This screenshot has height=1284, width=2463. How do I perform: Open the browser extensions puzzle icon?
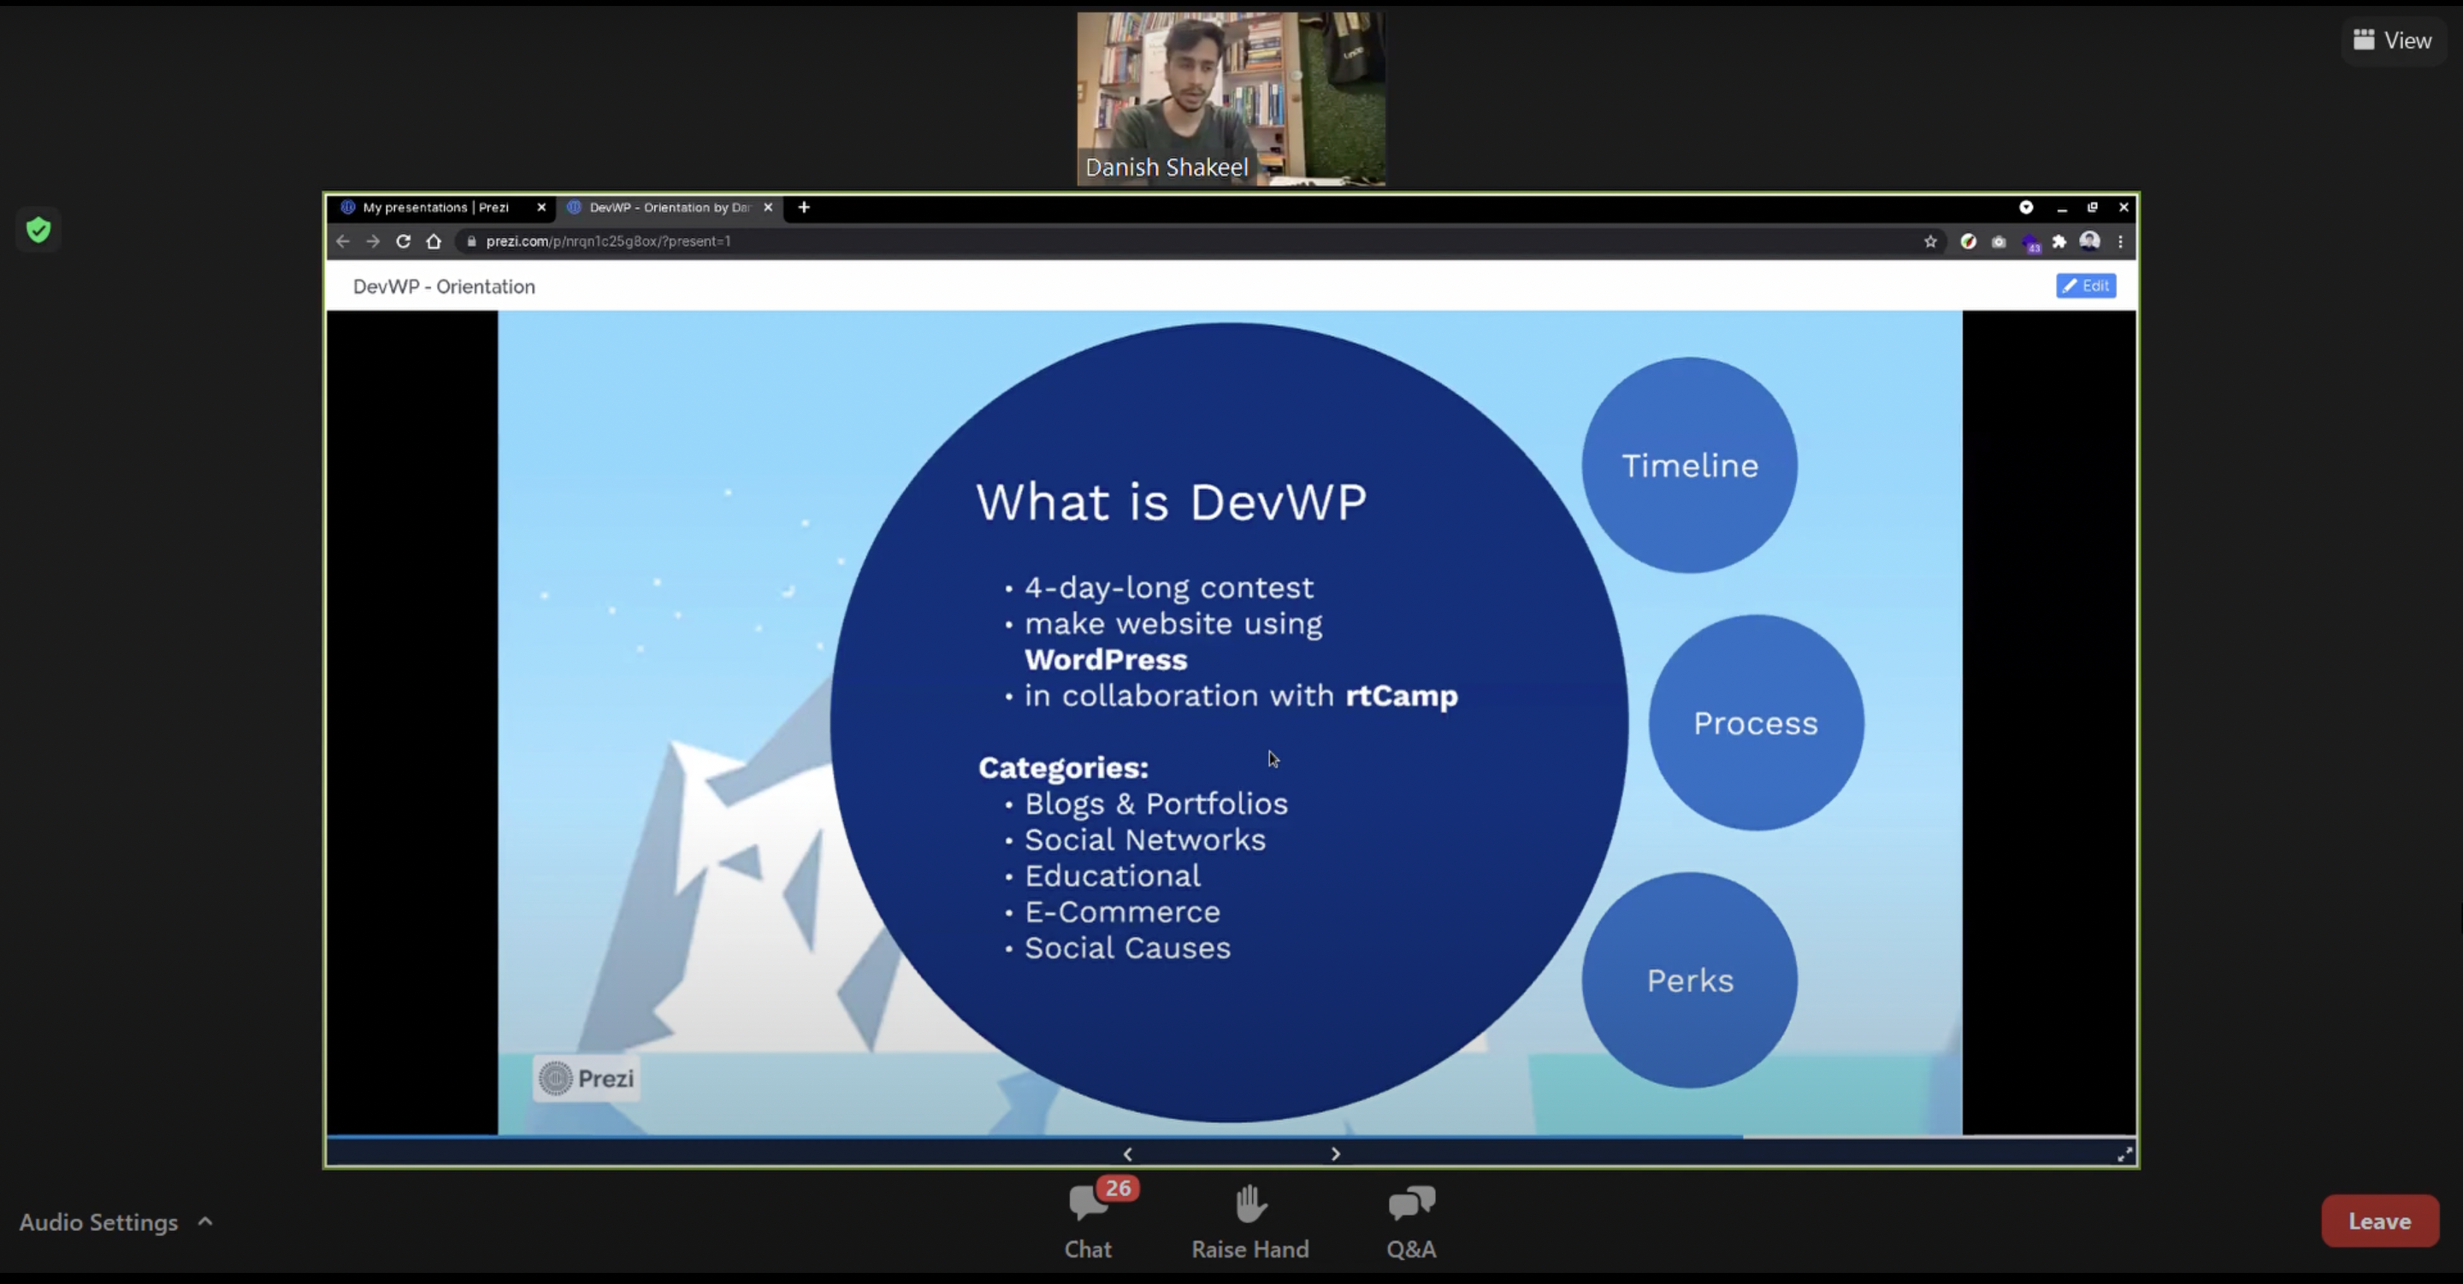(2059, 242)
